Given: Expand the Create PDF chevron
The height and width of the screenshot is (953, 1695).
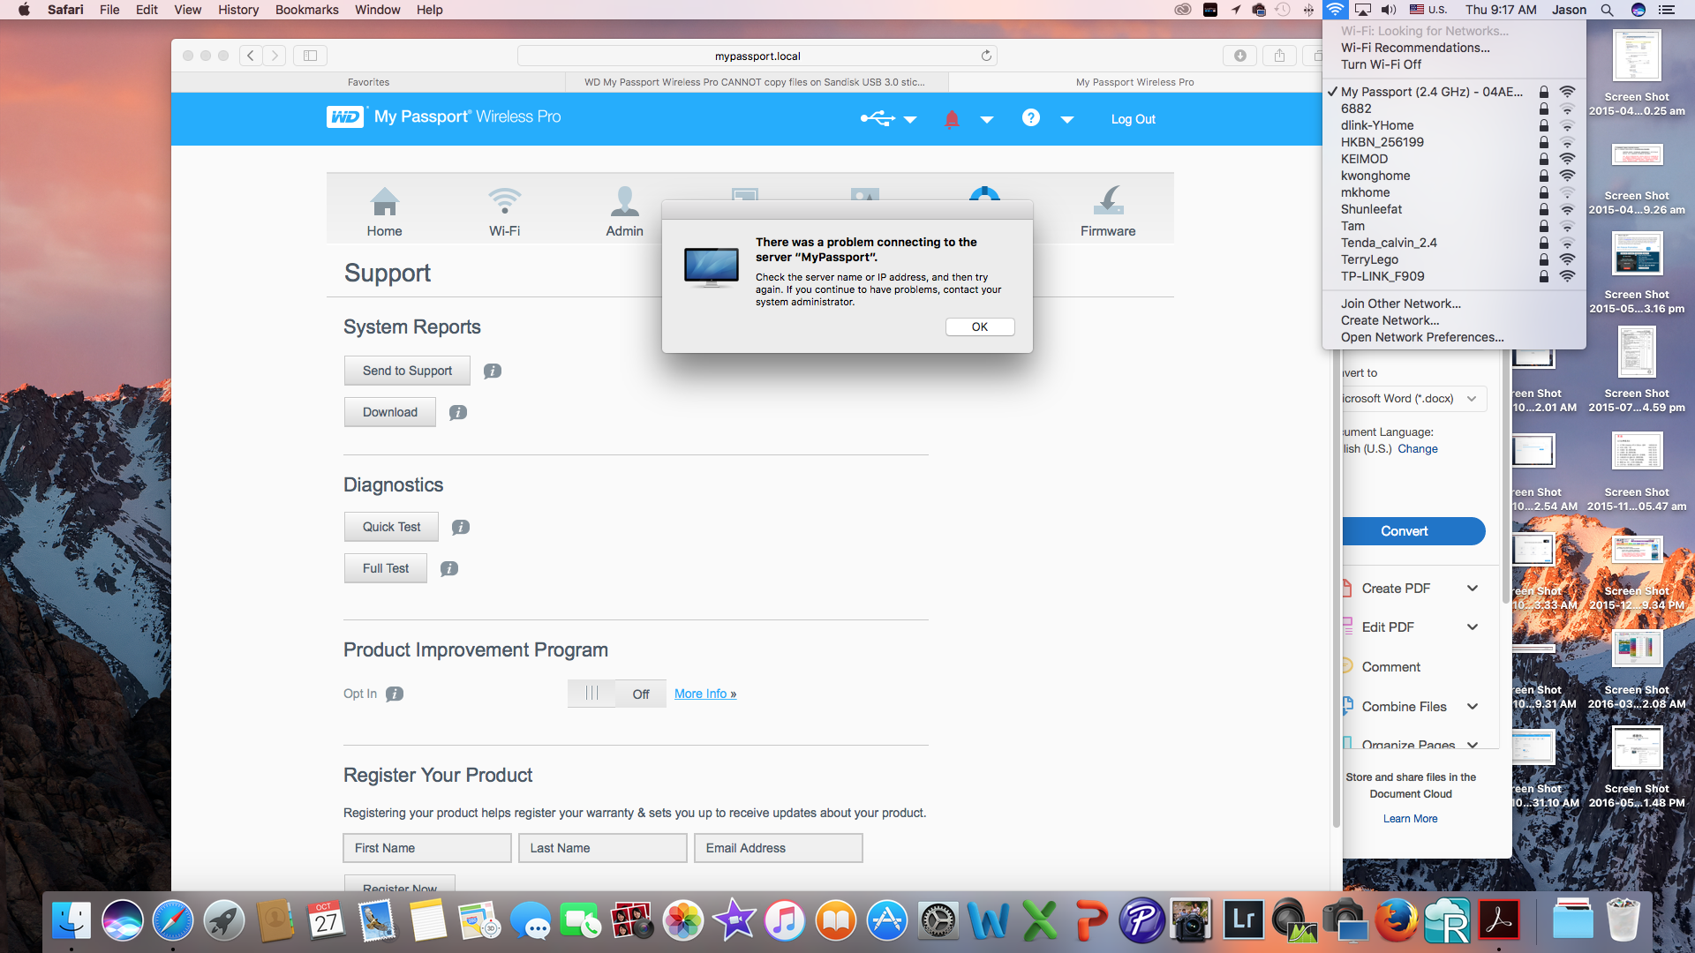Looking at the screenshot, I should [1472, 589].
